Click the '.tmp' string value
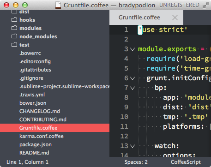This screenshot has width=211, height=167. (x=196, y=117)
